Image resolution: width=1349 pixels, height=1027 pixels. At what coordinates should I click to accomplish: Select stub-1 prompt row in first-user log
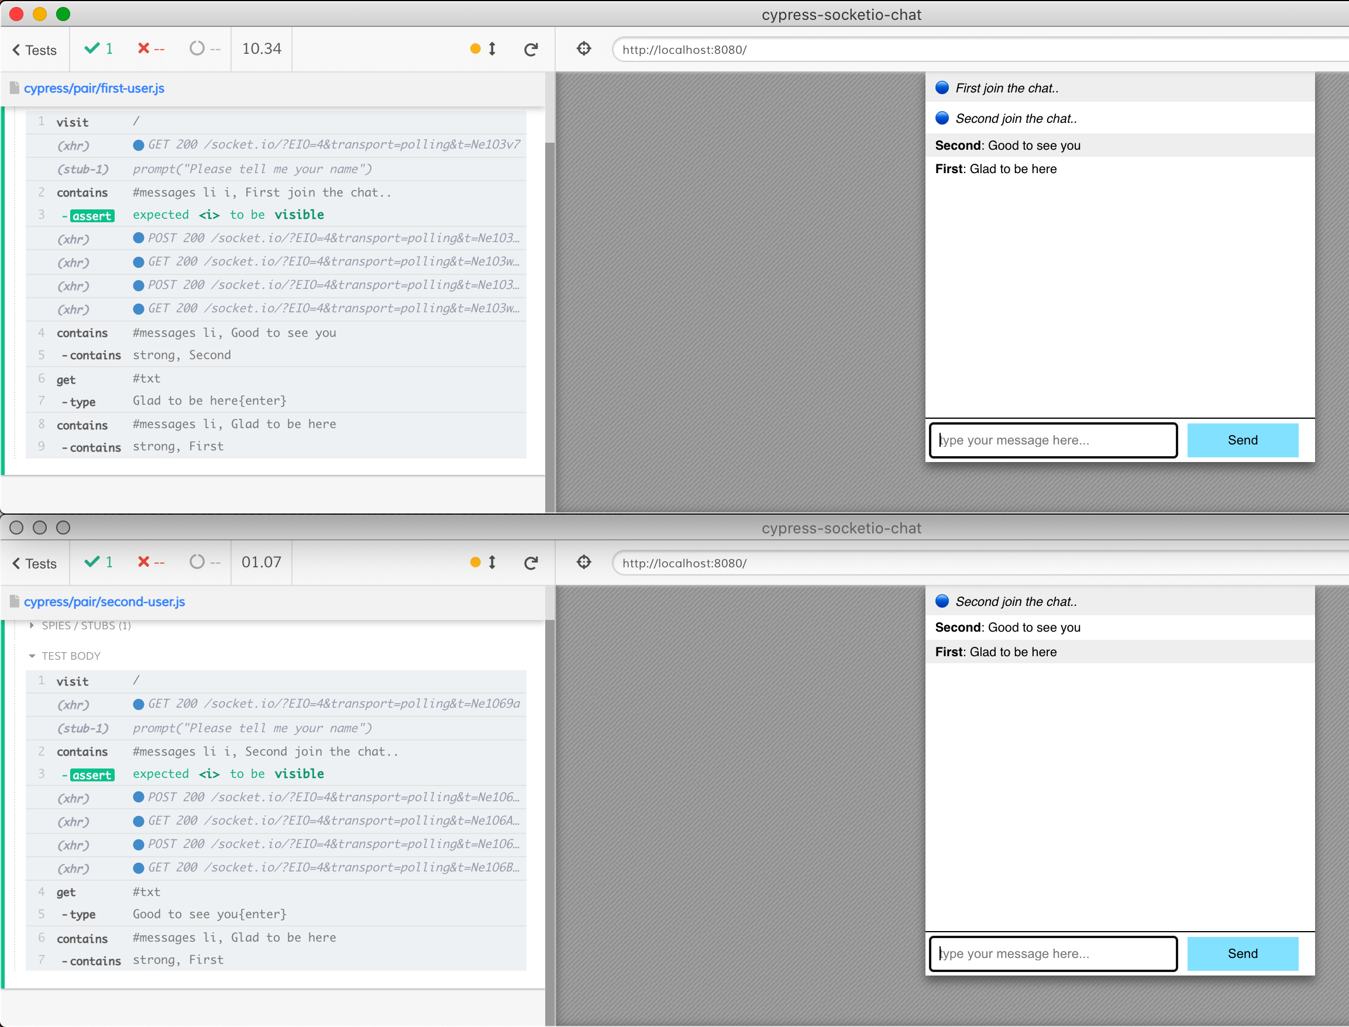[x=276, y=168]
